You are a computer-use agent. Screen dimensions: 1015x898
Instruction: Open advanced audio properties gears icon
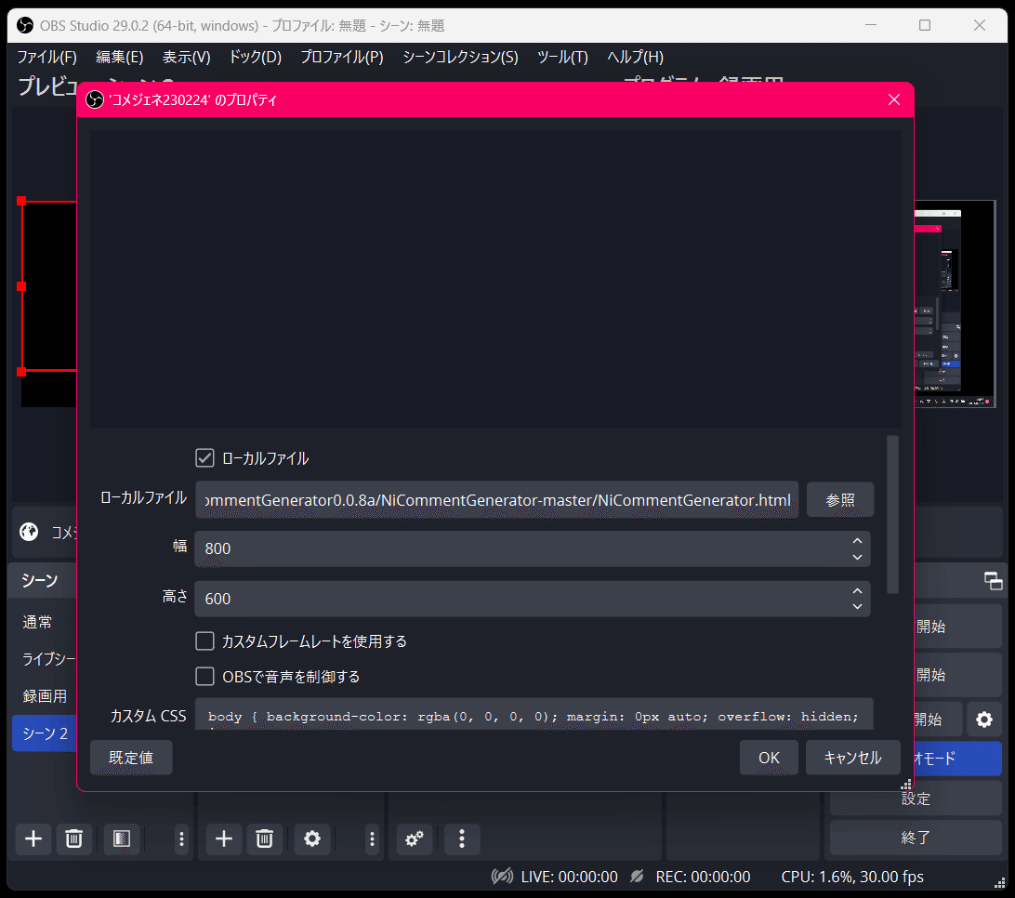coord(415,839)
